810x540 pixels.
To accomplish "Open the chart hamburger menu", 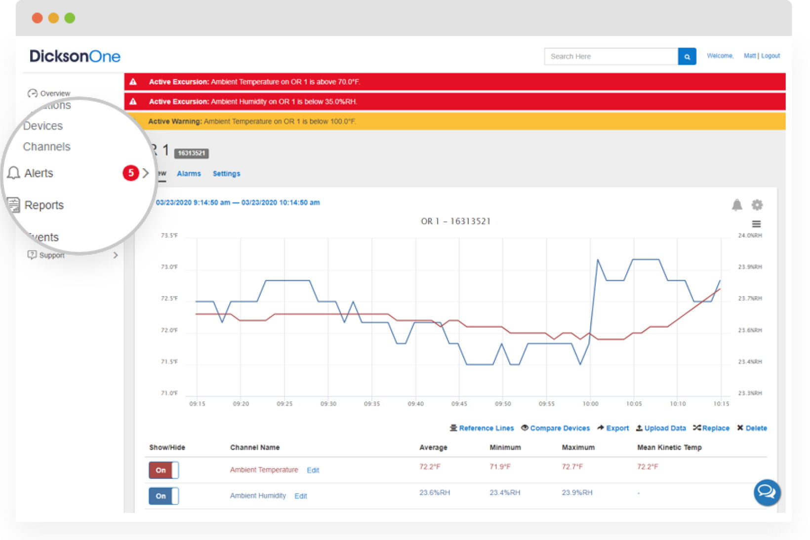I will tap(756, 224).
